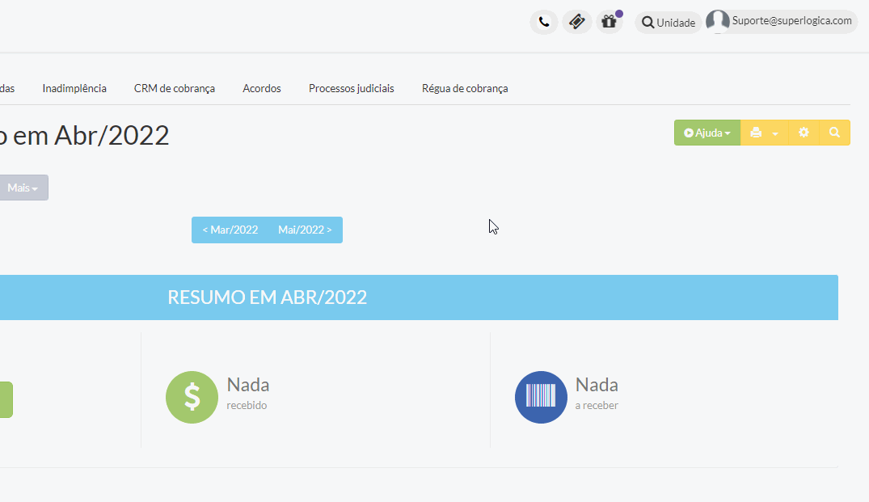The image size is (869, 502).
Task: Go to next month Mai/2022
Action: point(305,230)
